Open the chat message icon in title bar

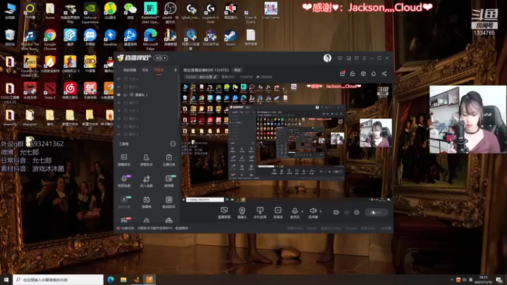click(340, 58)
